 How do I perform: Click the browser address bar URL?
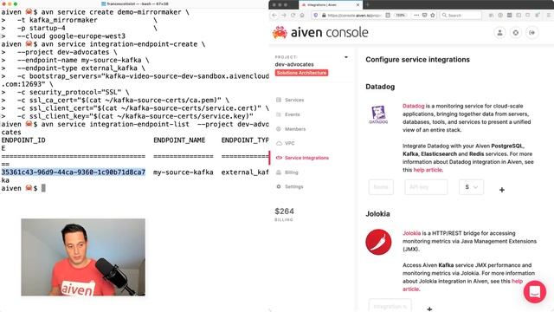(354, 16)
